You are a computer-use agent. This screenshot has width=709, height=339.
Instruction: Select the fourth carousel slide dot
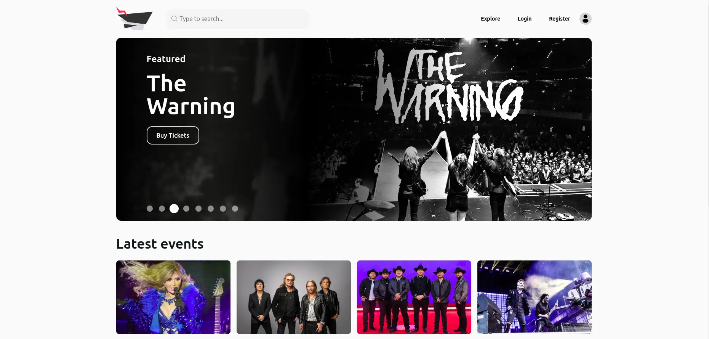tap(186, 209)
